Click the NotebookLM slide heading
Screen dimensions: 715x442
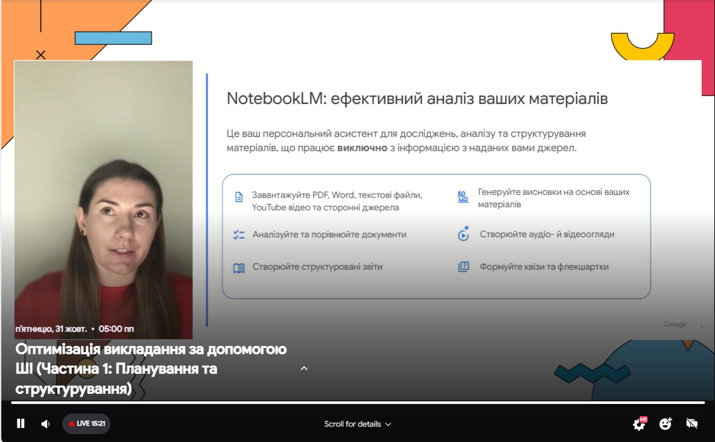click(417, 99)
